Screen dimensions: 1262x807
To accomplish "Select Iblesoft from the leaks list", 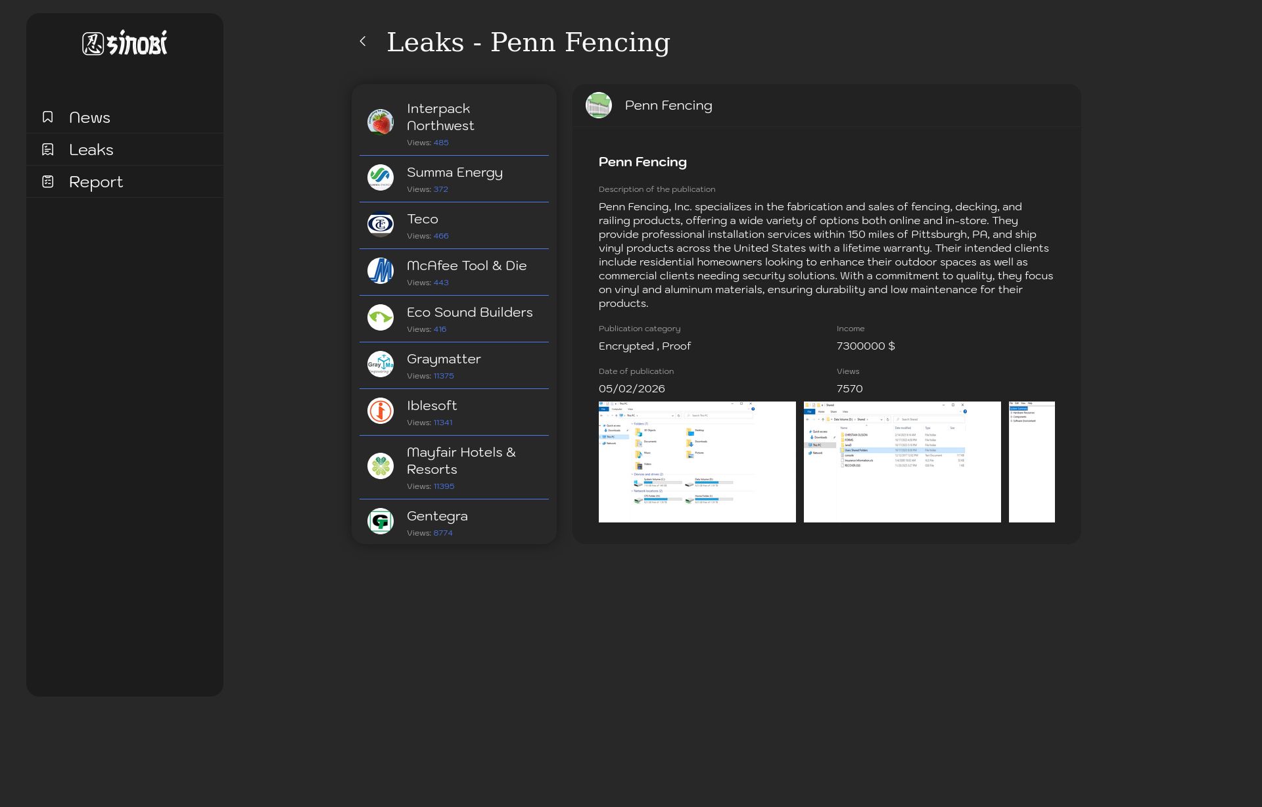I will [432, 406].
